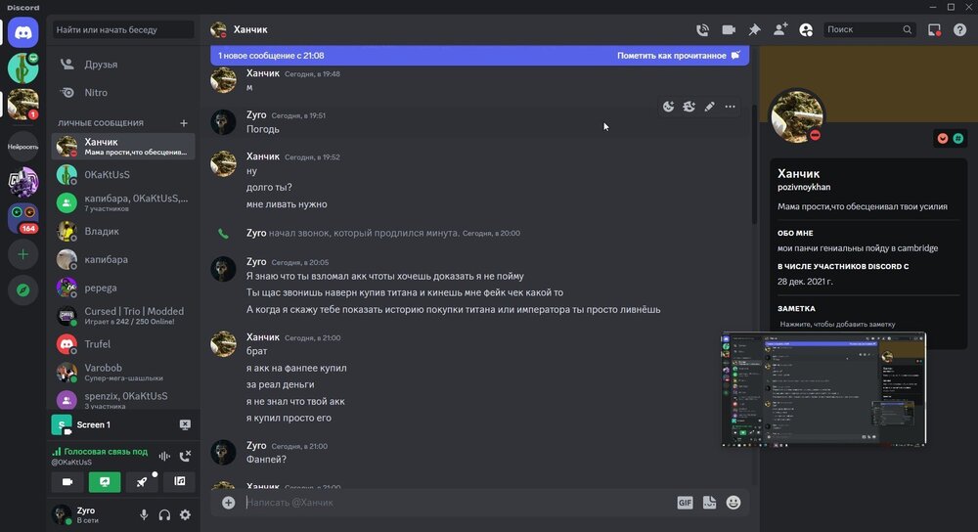Viewport: 978px width, 532px height.
Task: Click Zyro's username on the Фанпей? message
Action: 256,445
